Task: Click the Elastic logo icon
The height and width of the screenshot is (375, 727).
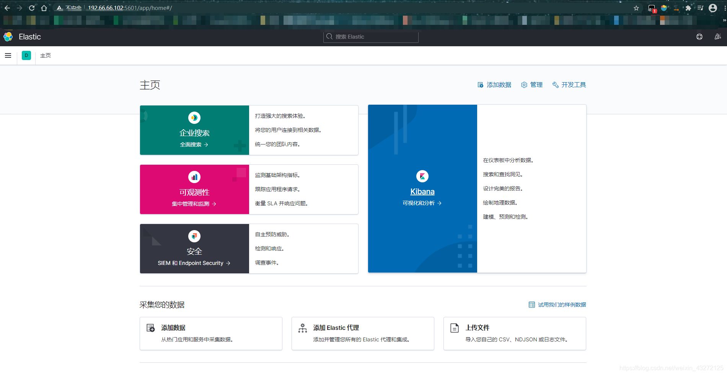Action: (8, 37)
